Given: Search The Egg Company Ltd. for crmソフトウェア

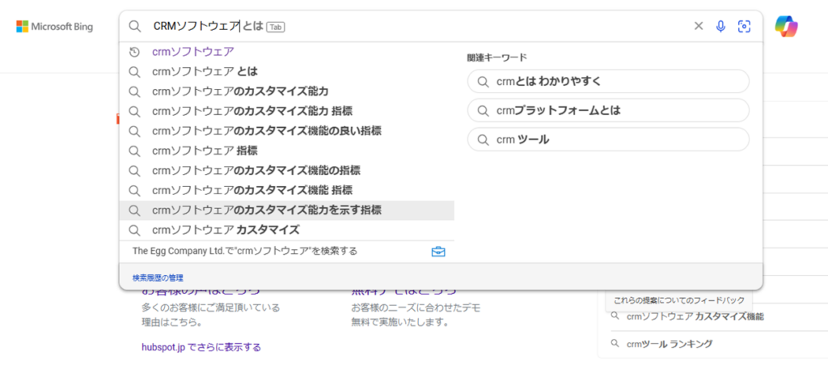Looking at the screenshot, I should point(245,252).
